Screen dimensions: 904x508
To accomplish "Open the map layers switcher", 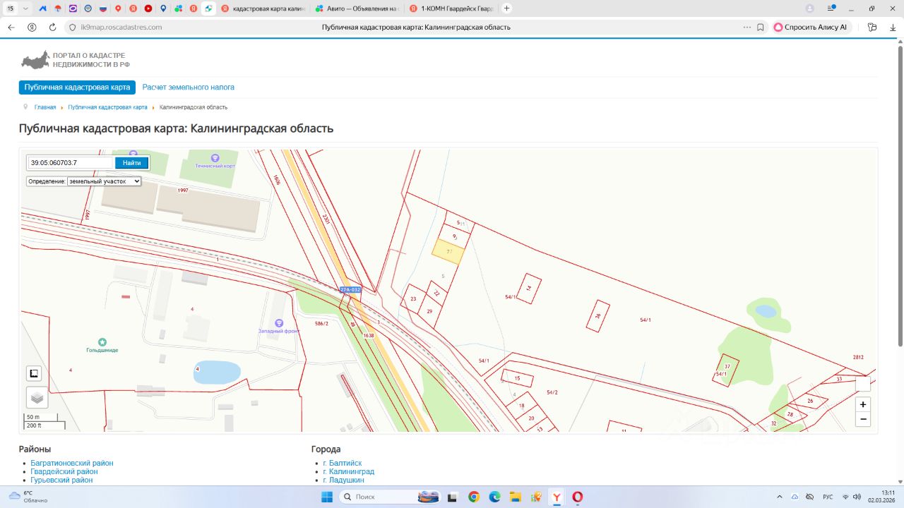I will 37,397.
